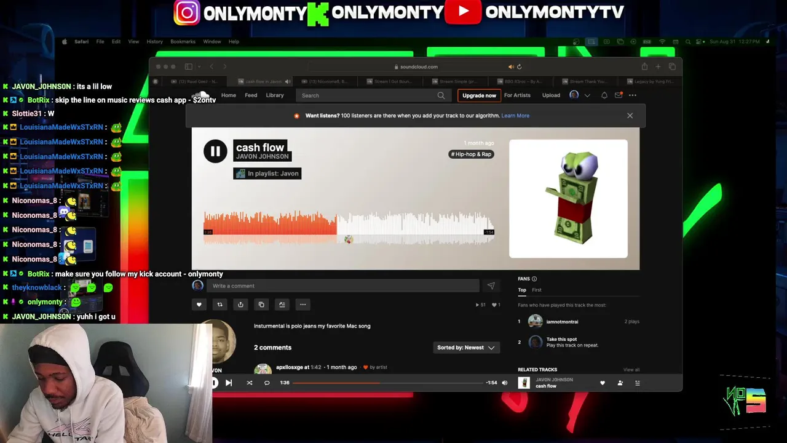
Task: Open fan profile iamnotmontrai
Action: 562,322
